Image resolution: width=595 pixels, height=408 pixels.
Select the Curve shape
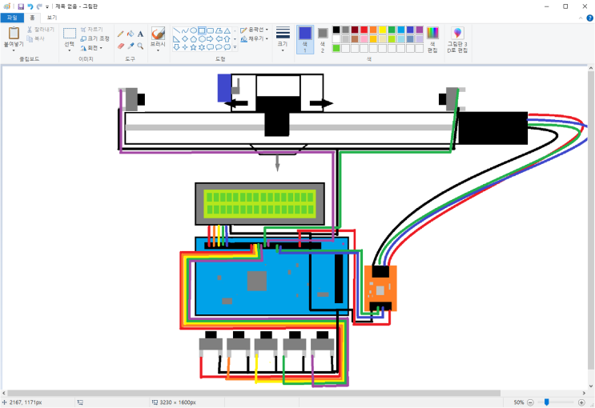[x=185, y=30]
